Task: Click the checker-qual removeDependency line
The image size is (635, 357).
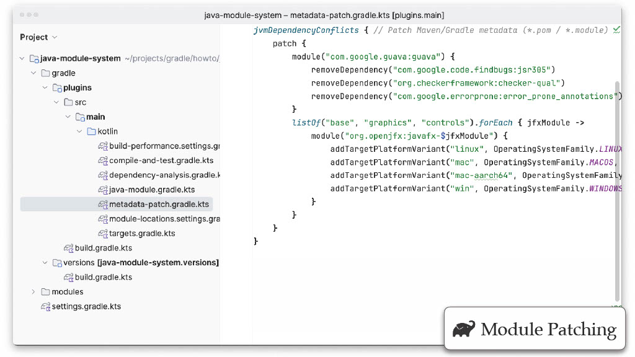Action: (x=438, y=83)
